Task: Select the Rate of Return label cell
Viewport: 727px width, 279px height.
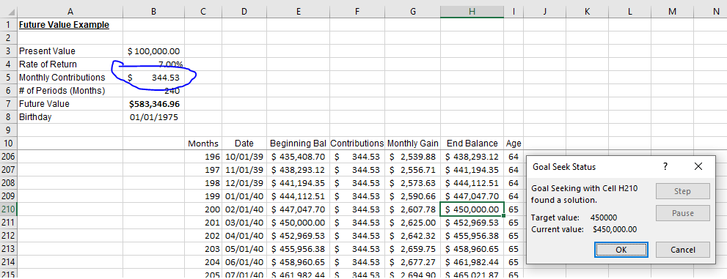Action: [x=70, y=64]
